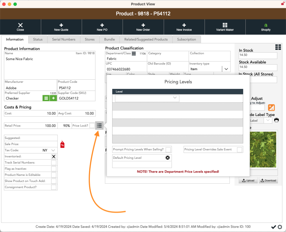Switch to the Serial Numbers tab
The image size is (286, 232).
tap(63, 39)
